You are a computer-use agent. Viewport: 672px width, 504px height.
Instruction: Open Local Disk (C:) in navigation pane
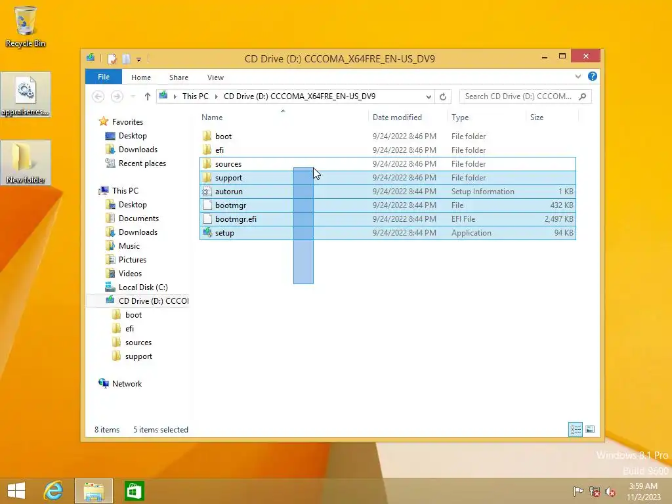point(143,287)
